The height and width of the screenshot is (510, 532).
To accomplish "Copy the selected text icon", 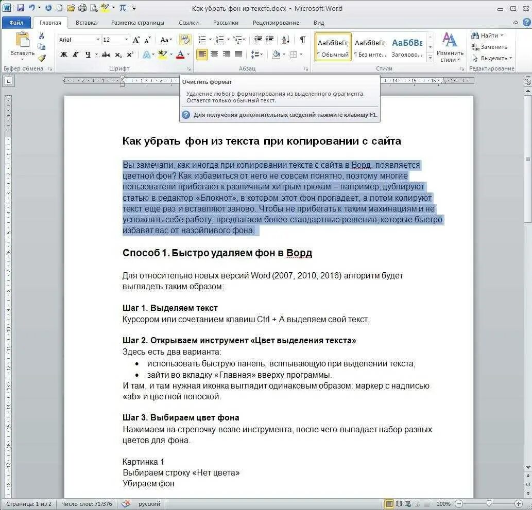I will [41, 47].
